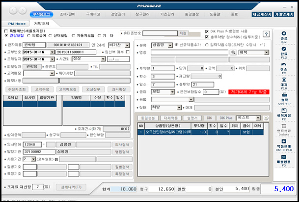Select the 기타 radio button
The width and height of the screenshot is (299, 202).
pyautogui.click(x=99, y=35)
